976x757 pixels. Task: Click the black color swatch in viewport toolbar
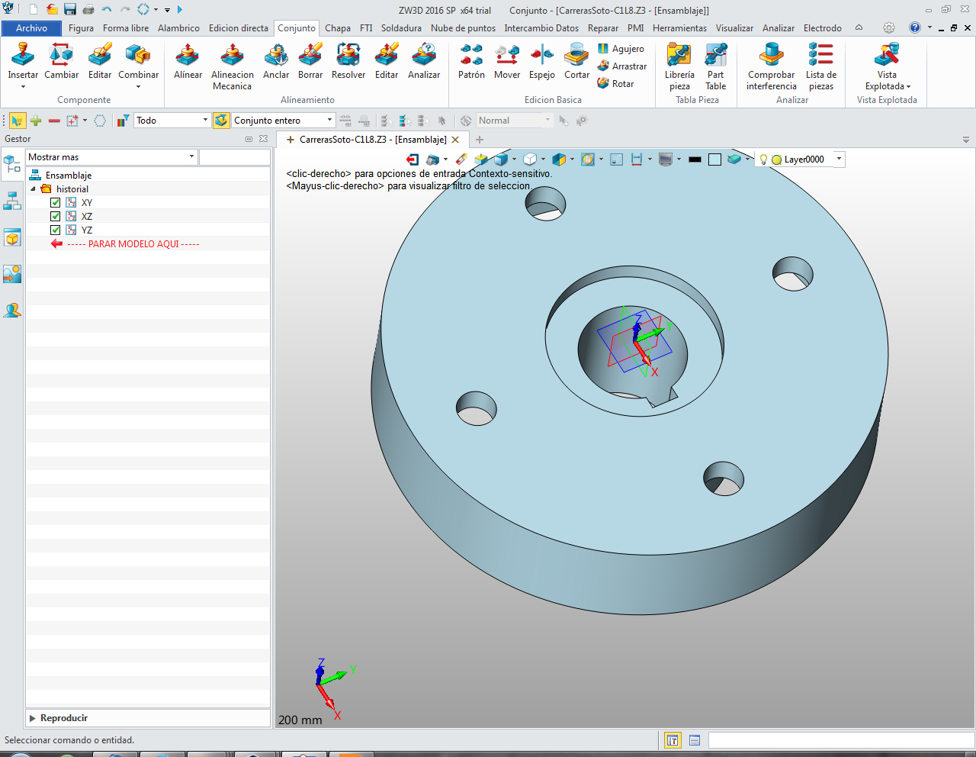pyautogui.click(x=695, y=159)
